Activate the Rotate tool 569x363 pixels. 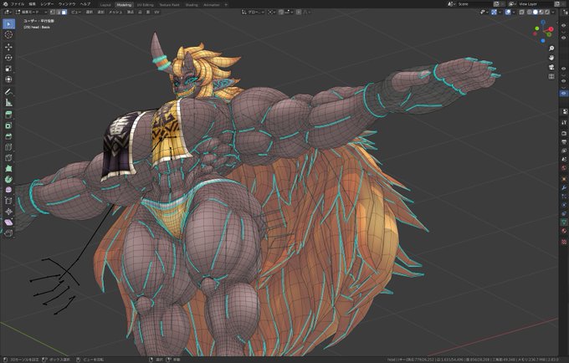click(x=8, y=58)
